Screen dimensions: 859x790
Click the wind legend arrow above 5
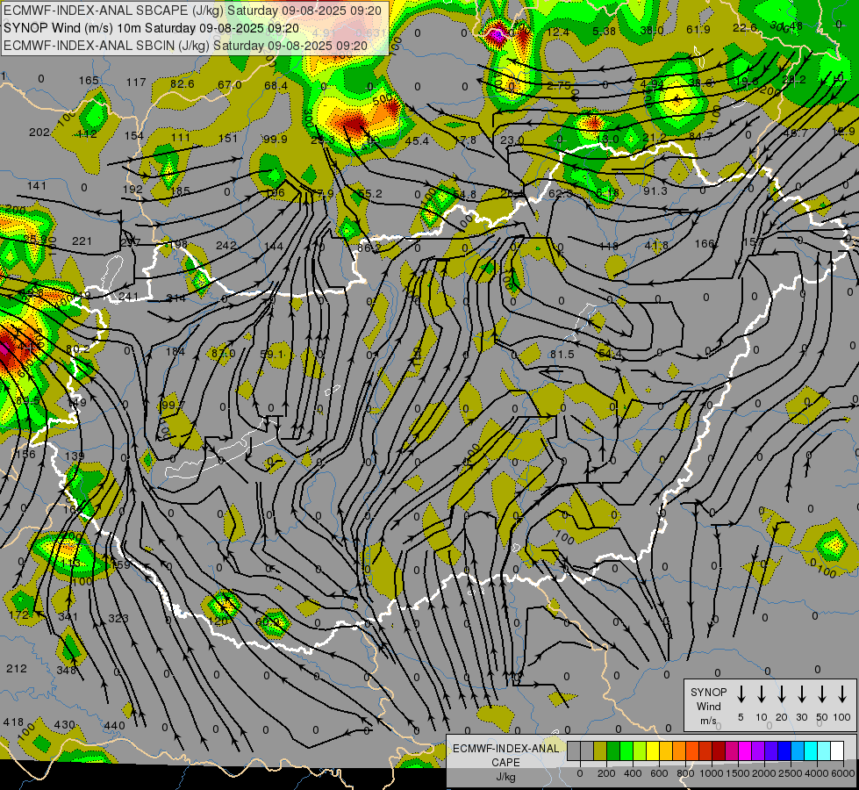[x=741, y=694]
